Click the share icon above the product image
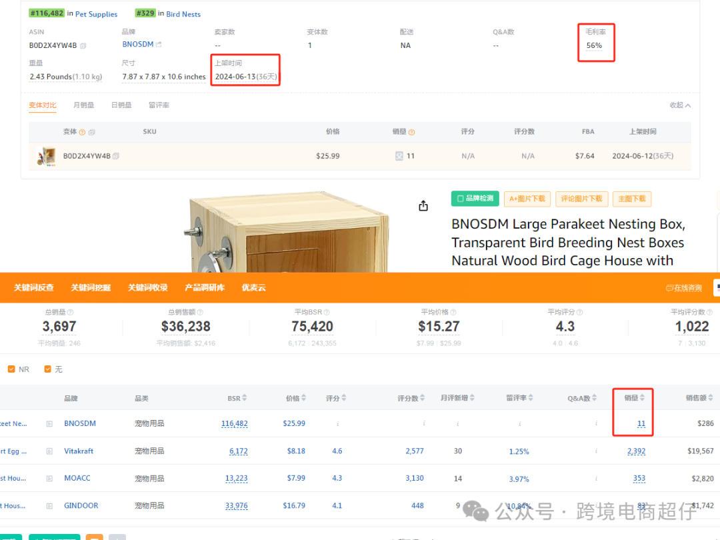 coord(423,206)
